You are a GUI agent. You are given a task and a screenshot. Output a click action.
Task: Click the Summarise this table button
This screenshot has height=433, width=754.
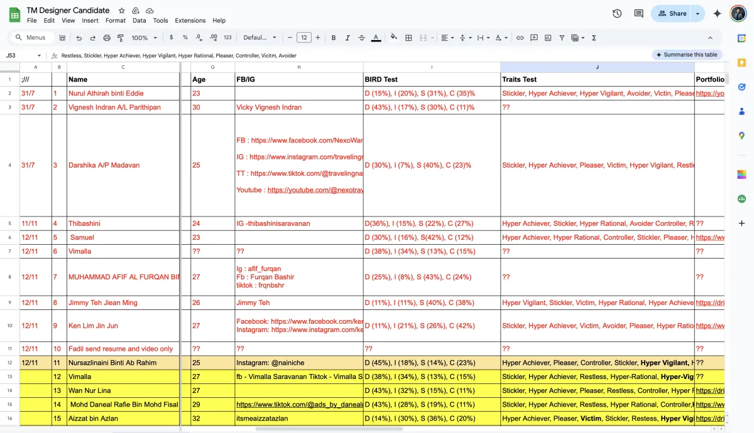point(687,55)
